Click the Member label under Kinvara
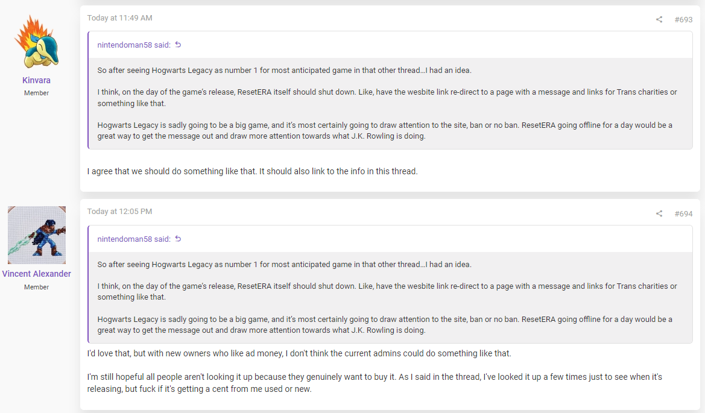 [36, 93]
